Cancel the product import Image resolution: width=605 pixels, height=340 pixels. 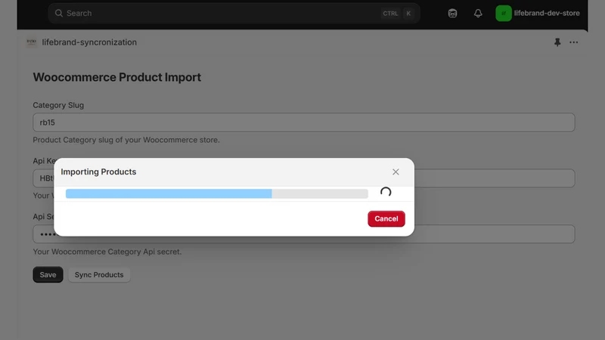pyautogui.click(x=386, y=218)
